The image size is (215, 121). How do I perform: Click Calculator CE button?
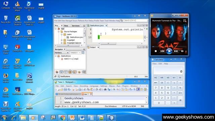(162, 83)
